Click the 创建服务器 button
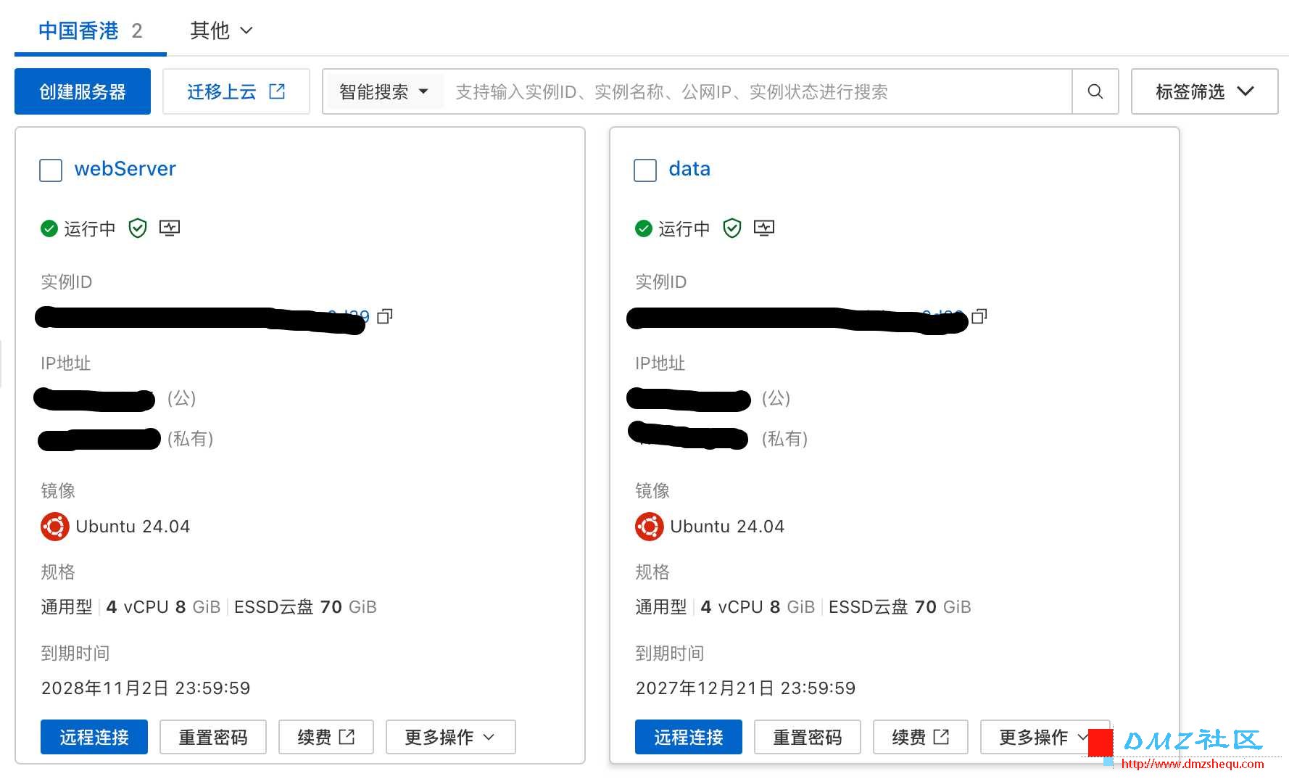Screen dimensions: 1289x779 83,91
